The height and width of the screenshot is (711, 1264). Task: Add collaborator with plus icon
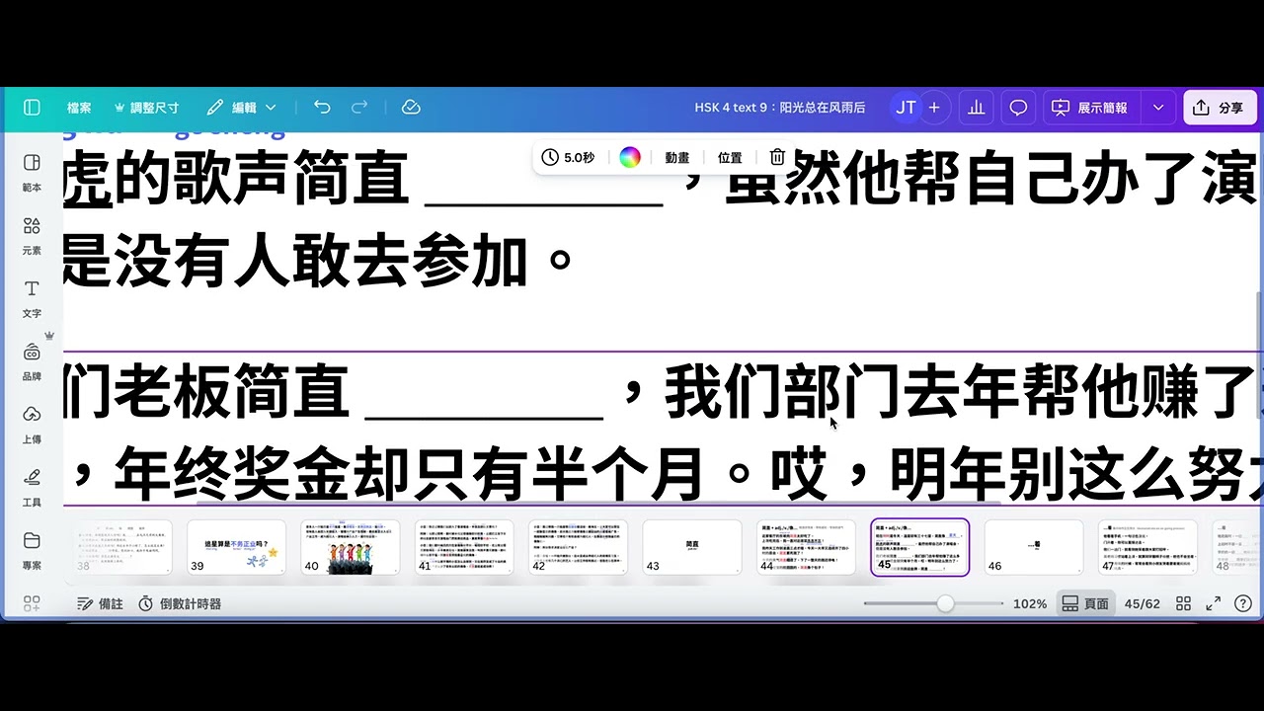click(934, 108)
